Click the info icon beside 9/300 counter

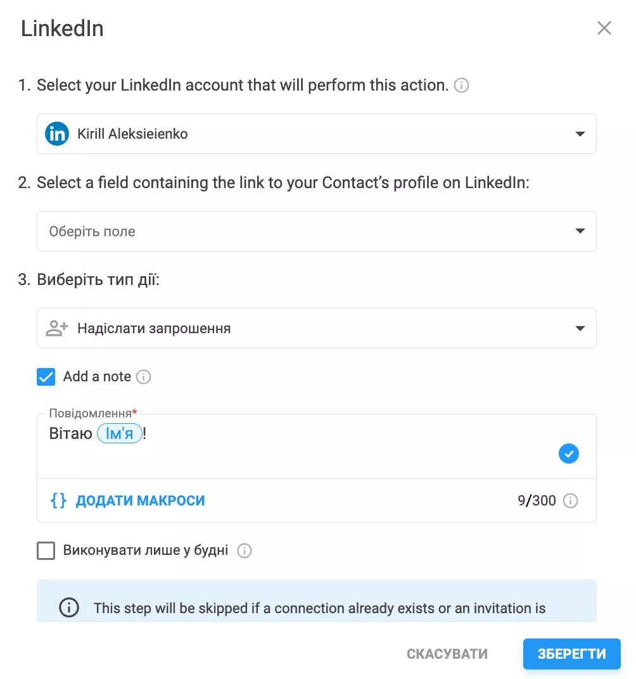click(x=570, y=500)
